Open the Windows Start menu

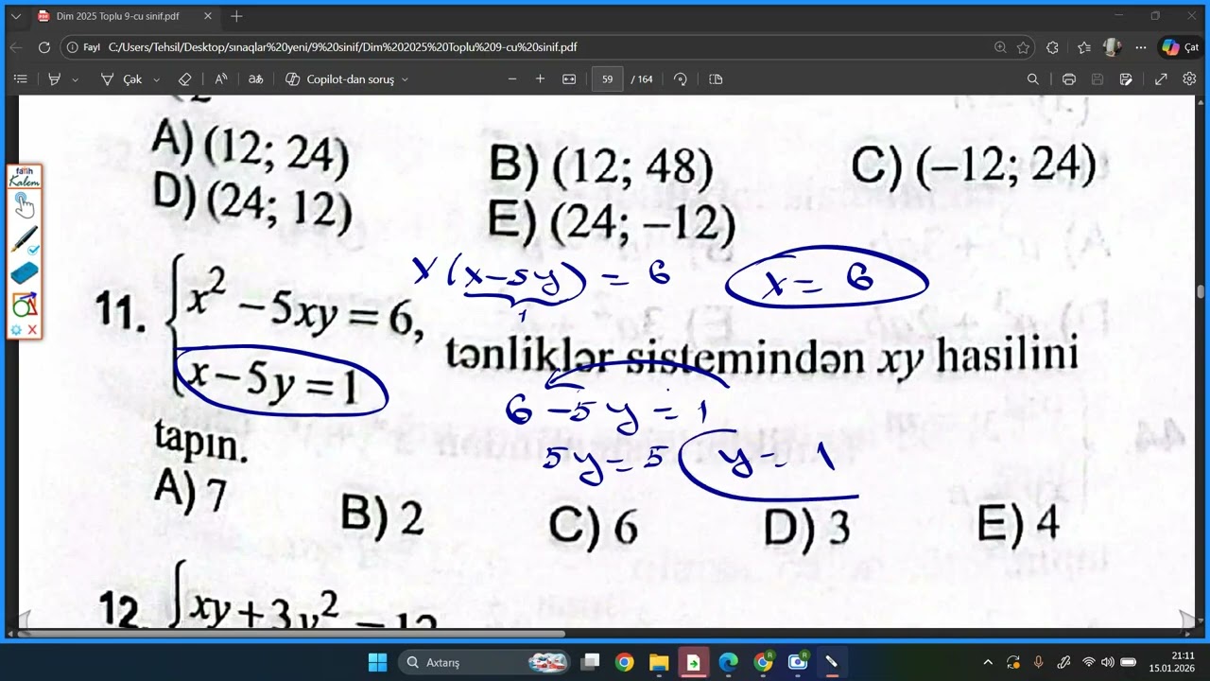coord(377,662)
